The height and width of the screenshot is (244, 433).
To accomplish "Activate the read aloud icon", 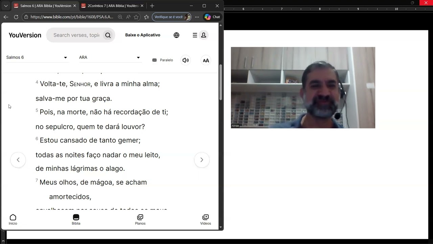I will click(x=128, y=17).
